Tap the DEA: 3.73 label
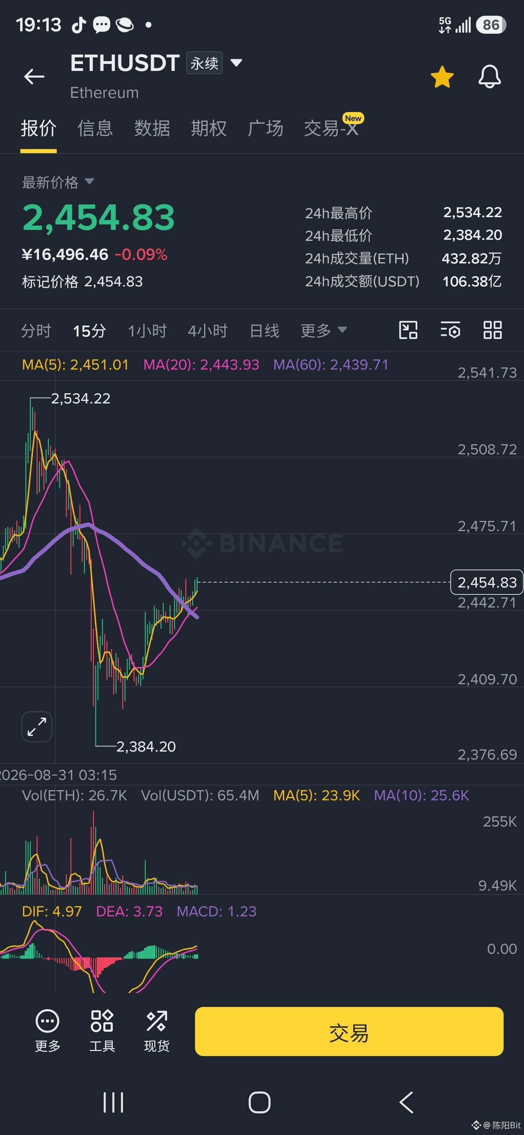524x1135 pixels. click(x=129, y=911)
